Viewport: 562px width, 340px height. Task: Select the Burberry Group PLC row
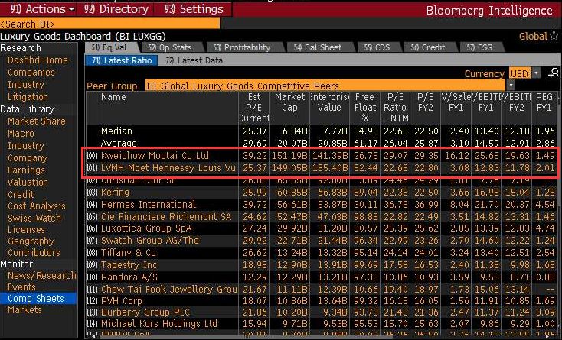[321, 312]
